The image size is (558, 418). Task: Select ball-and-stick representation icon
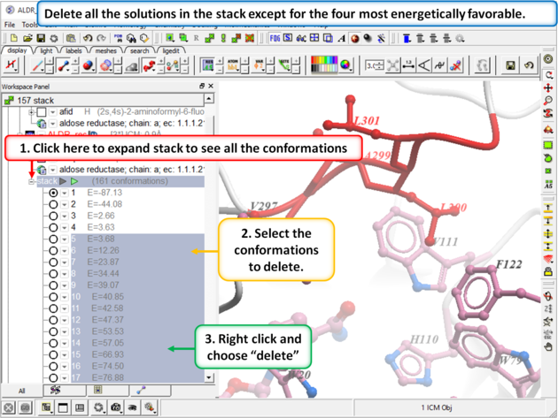[64, 65]
